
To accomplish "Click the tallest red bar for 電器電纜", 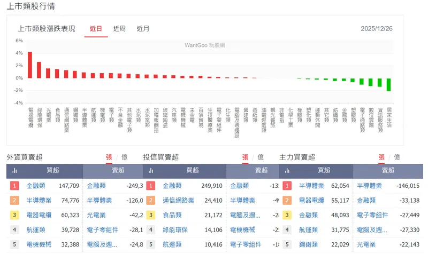I will coord(30,65).
